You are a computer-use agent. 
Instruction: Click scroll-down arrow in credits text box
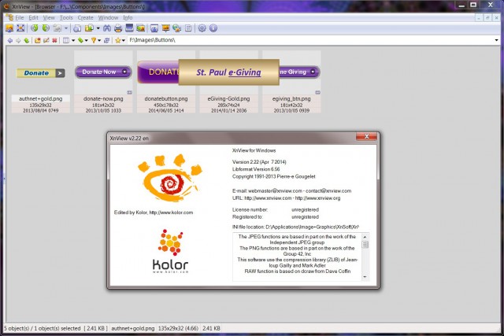coord(365,277)
